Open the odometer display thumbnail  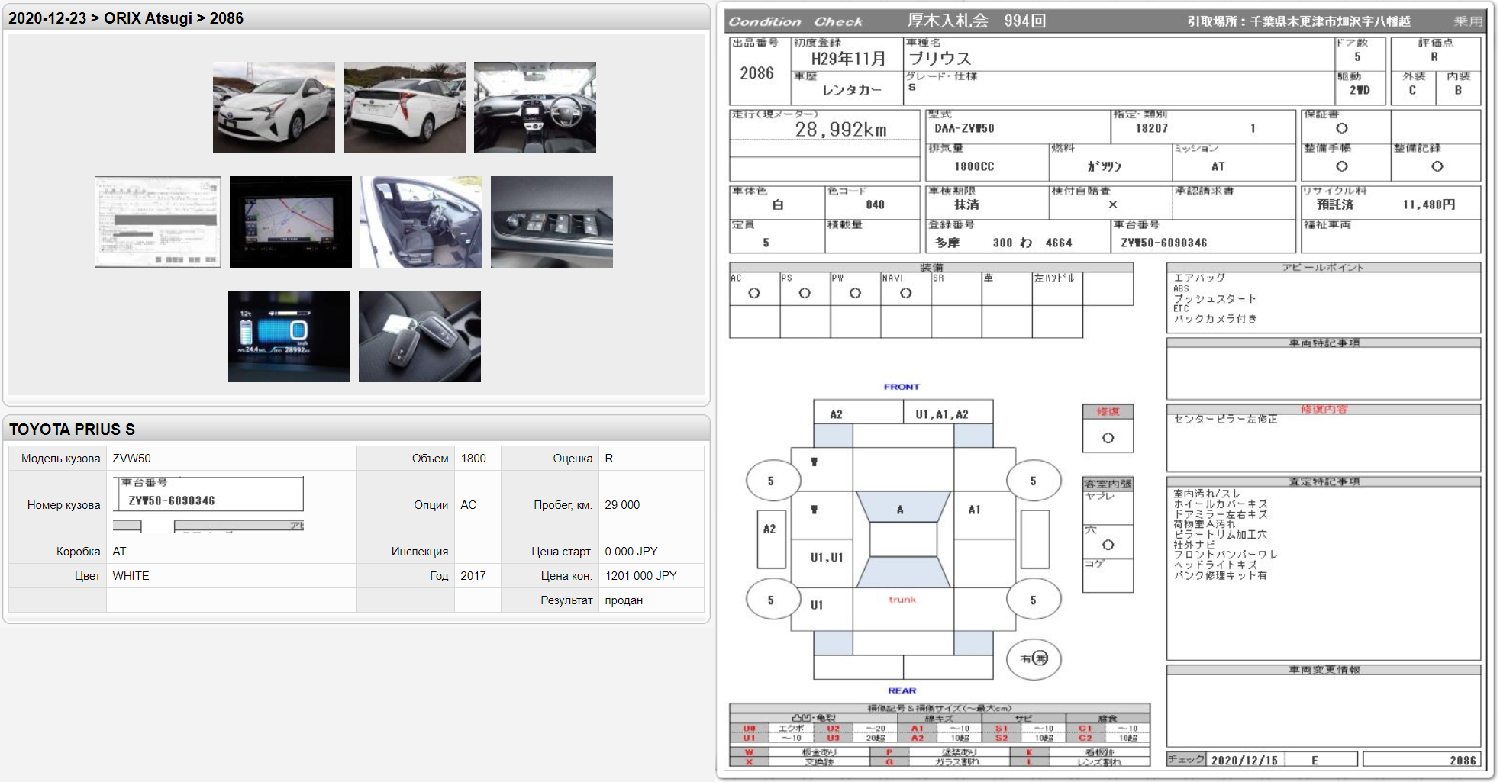(x=289, y=336)
